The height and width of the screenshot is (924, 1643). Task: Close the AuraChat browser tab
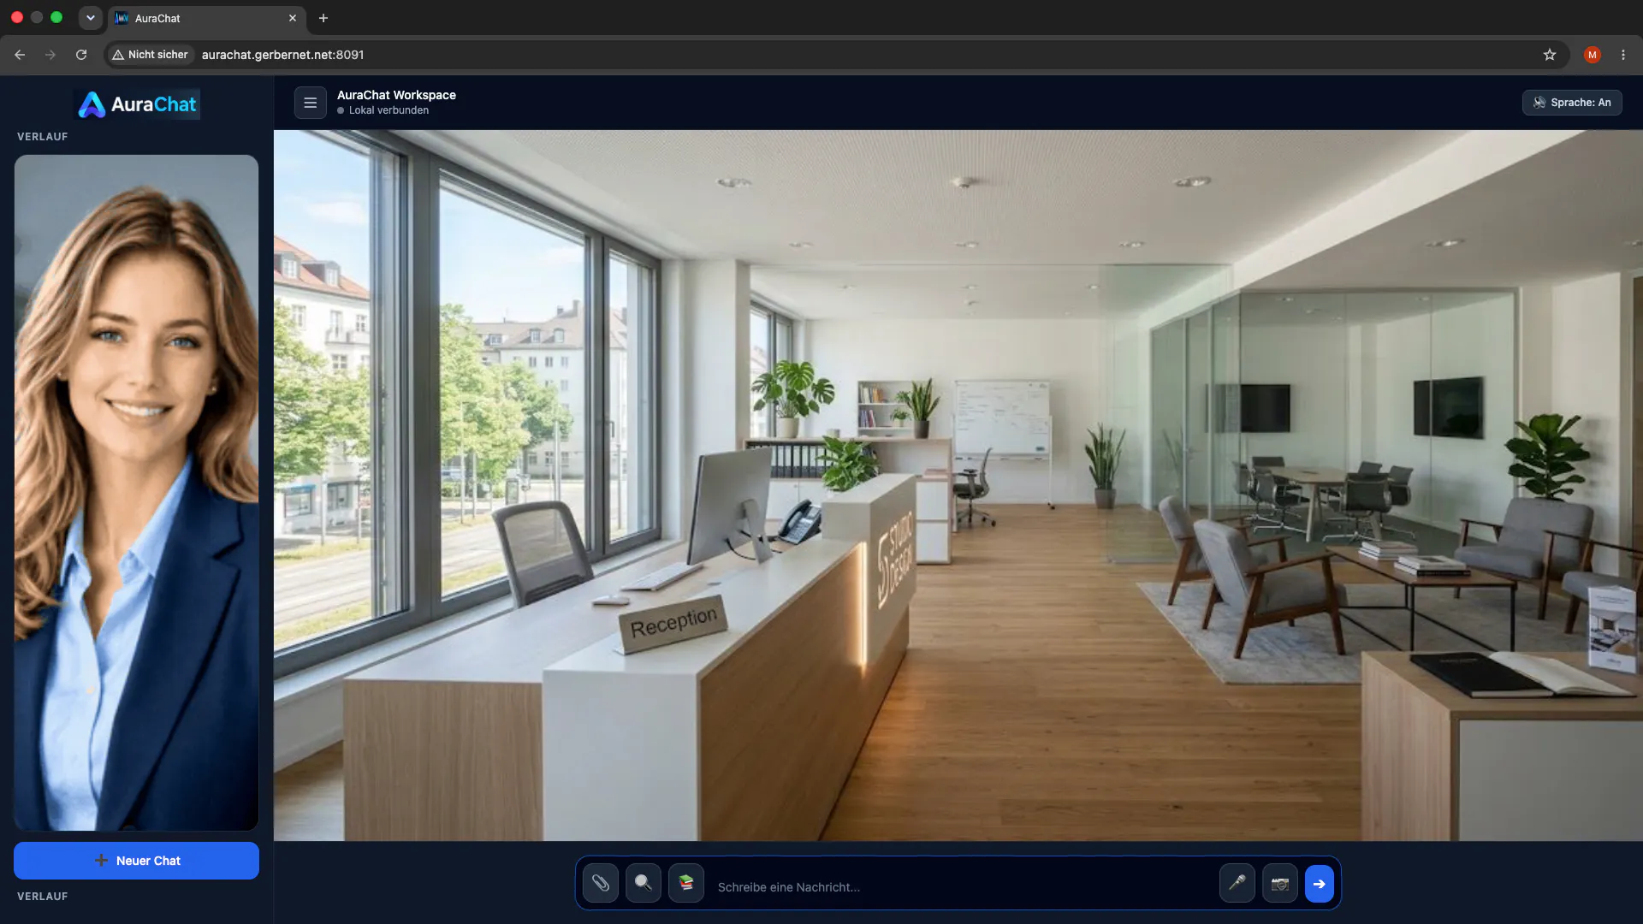[293, 18]
